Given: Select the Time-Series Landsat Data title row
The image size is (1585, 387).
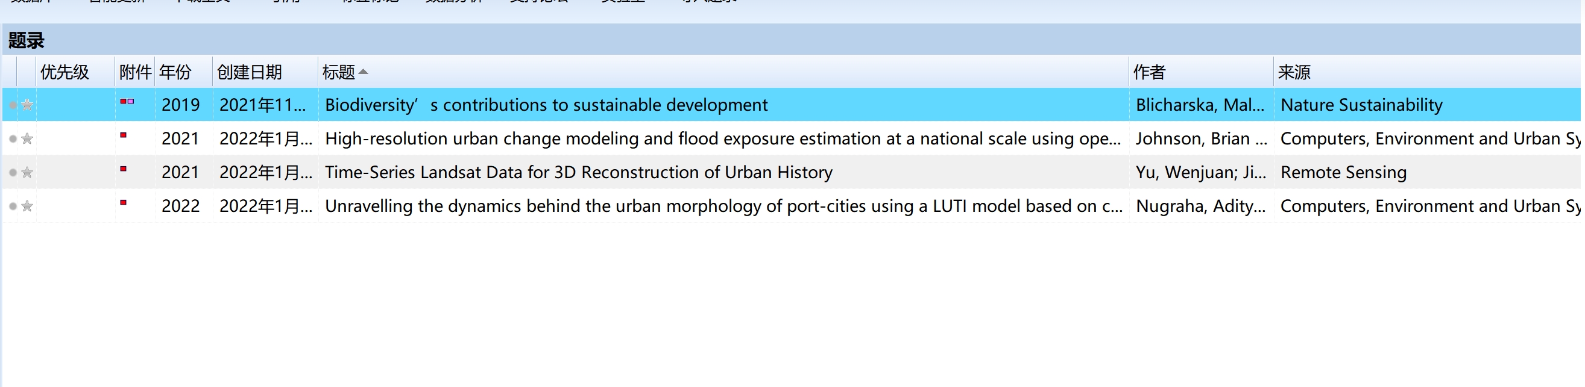Looking at the screenshot, I should 578,173.
